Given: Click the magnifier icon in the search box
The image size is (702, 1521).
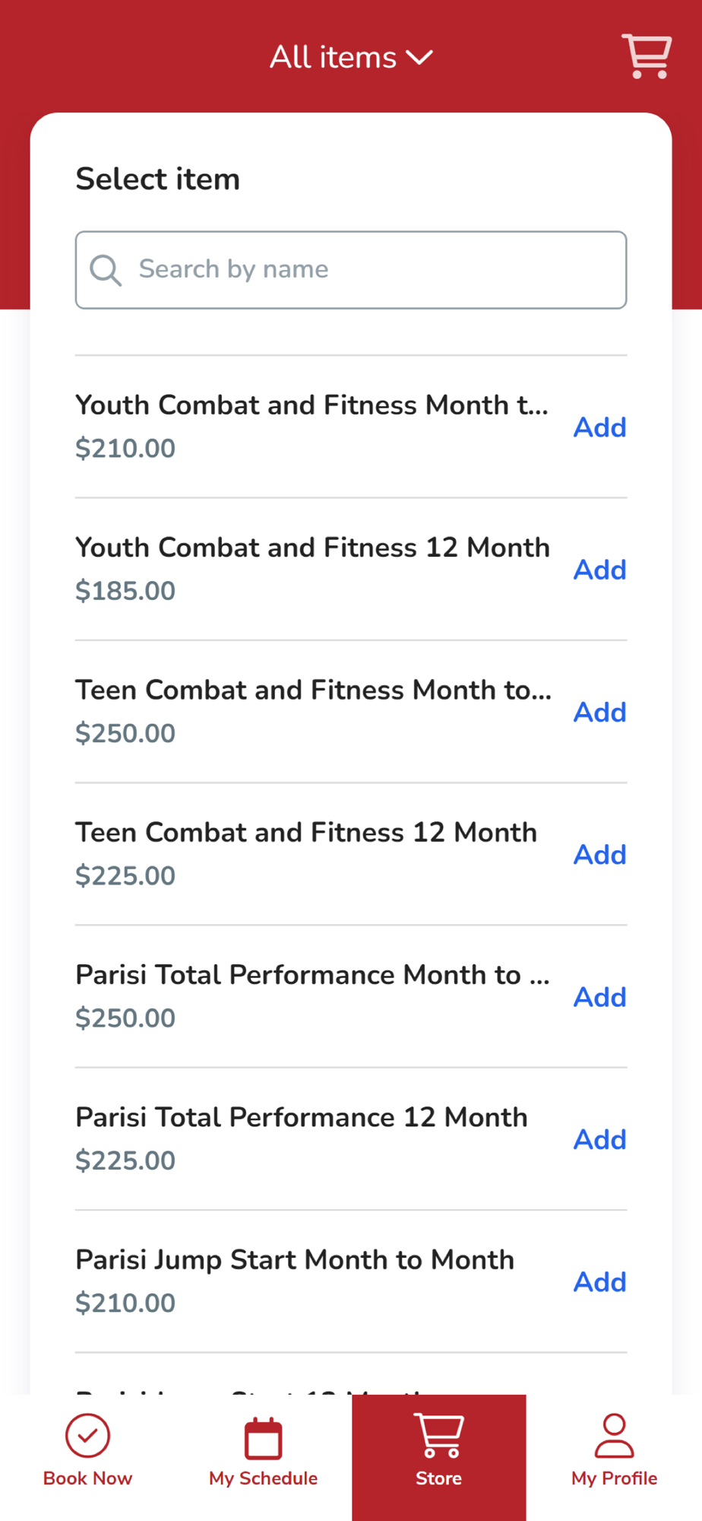Looking at the screenshot, I should pos(106,270).
